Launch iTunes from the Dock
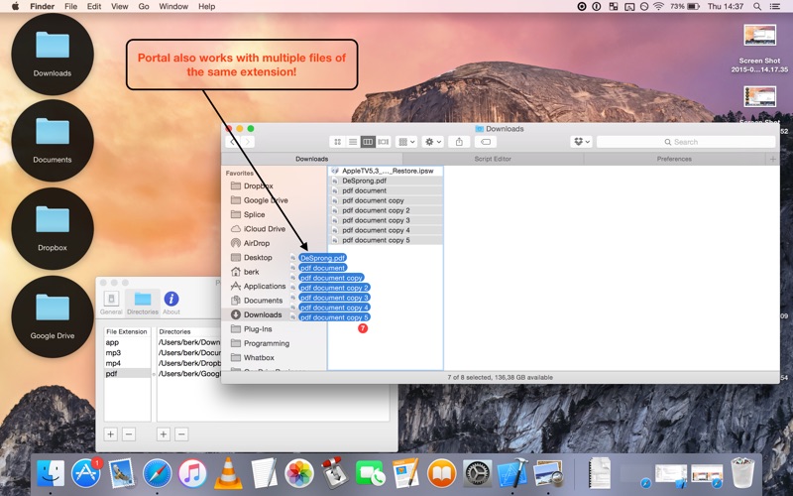The image size is (793, 496). (x=192, y=474)
